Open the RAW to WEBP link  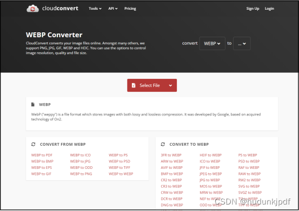249,174
